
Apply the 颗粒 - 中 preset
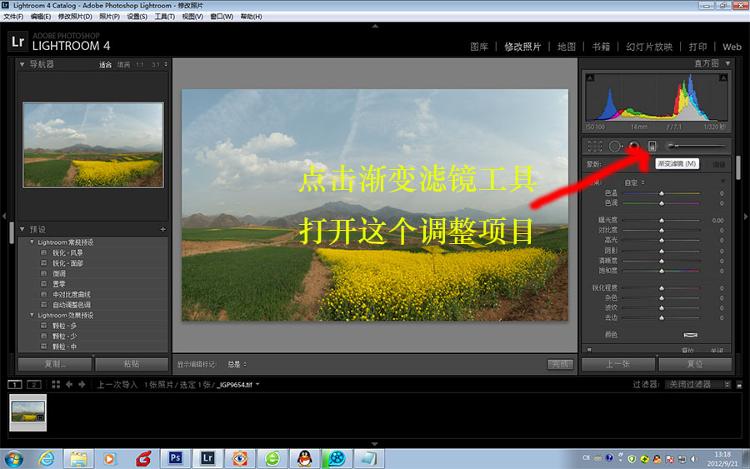pyautogui.click(x=64, y=347)
